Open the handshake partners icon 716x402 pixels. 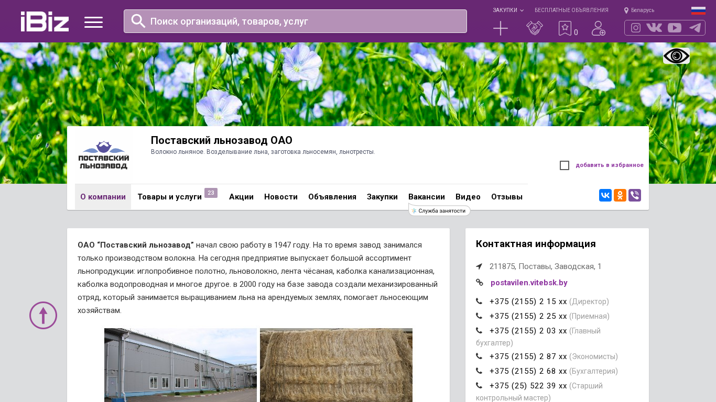tap(535, 28)
